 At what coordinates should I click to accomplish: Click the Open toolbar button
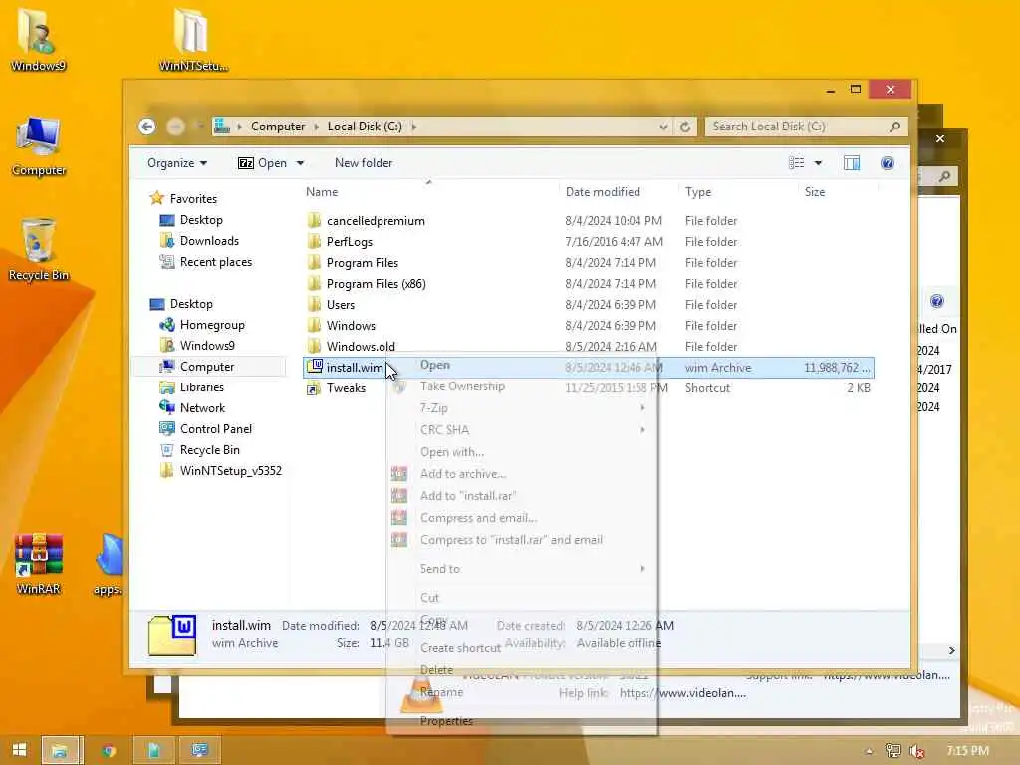(x=263, y=163)
